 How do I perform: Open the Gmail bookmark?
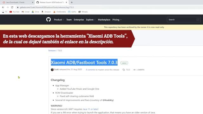click(25, 12)
